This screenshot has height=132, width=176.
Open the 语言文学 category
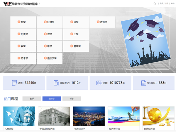click(49, 58)
